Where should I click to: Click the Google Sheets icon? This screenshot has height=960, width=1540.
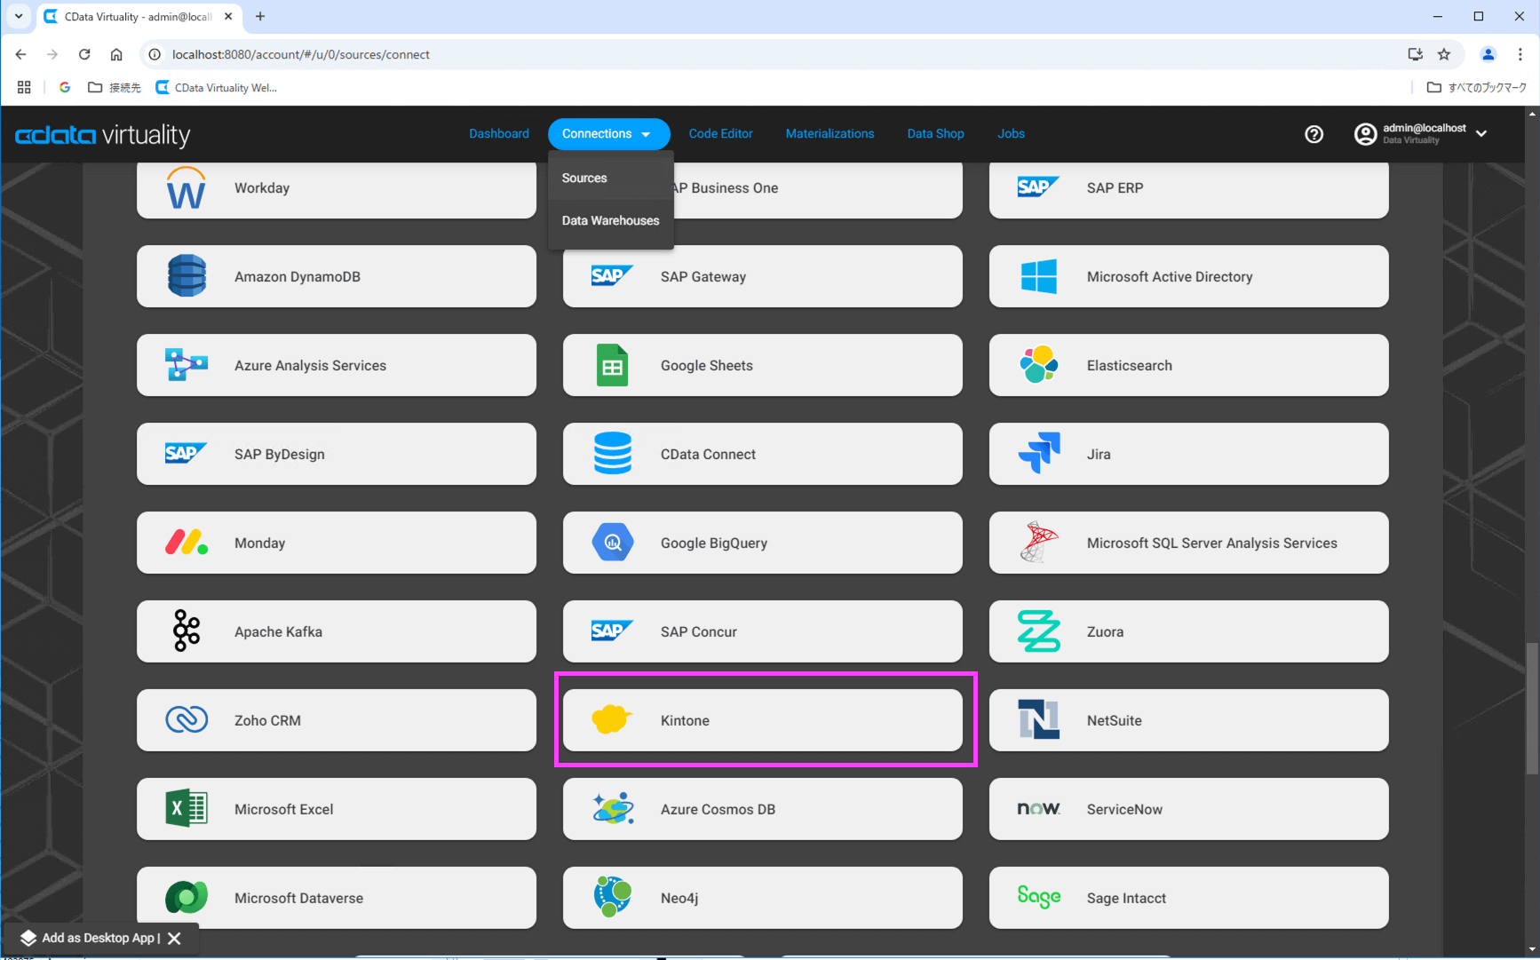click(x=613, y=365)
